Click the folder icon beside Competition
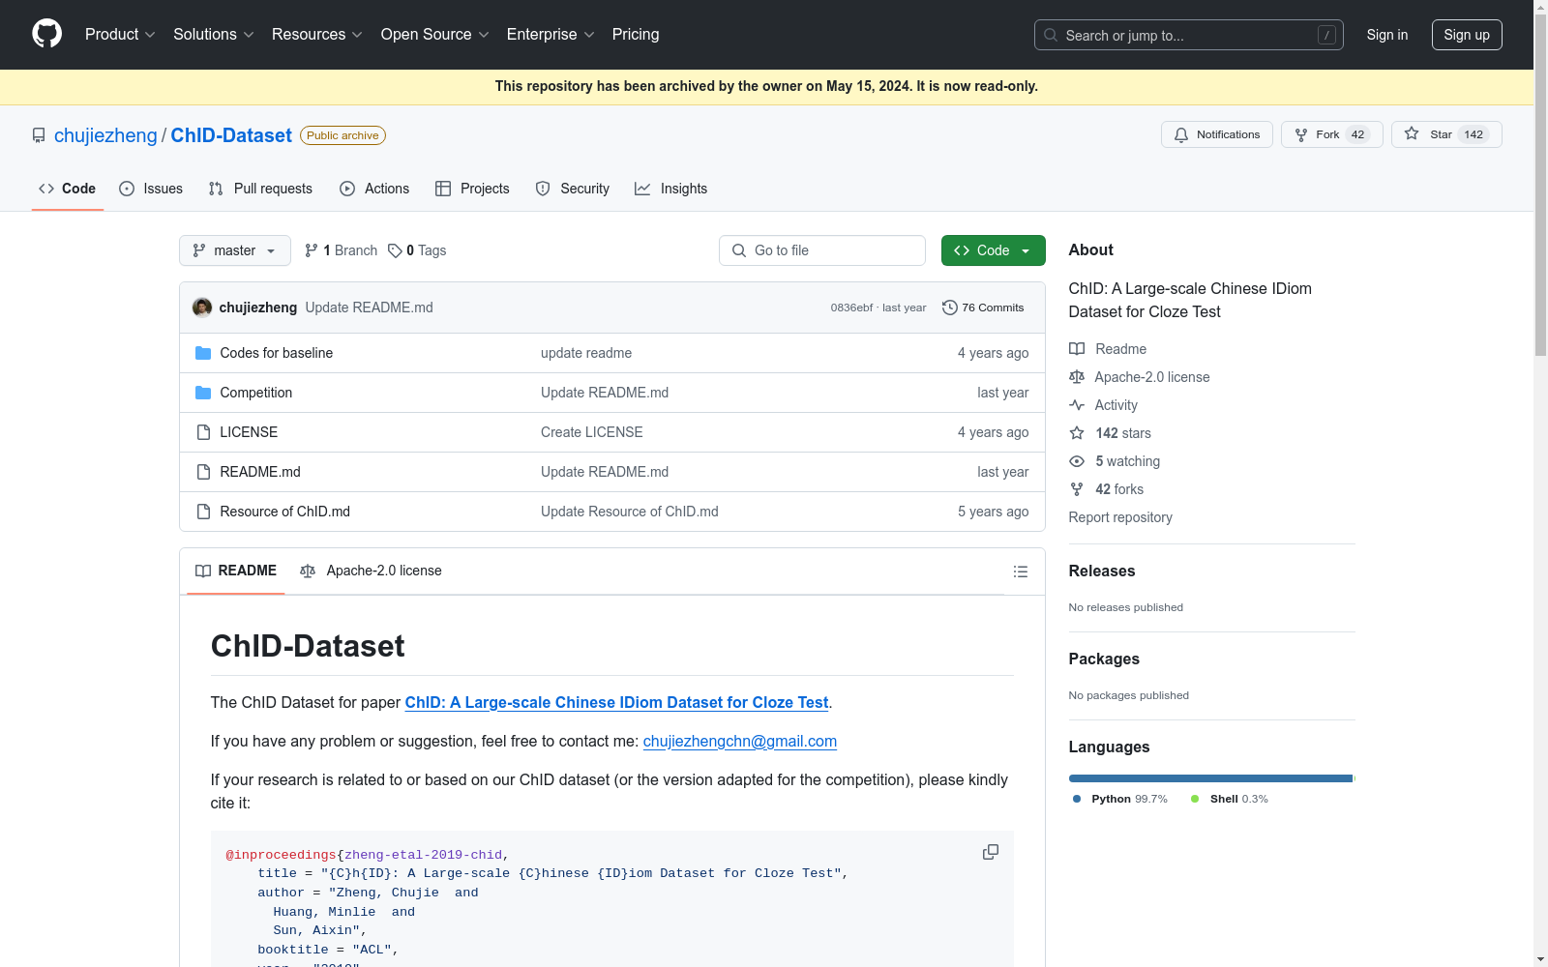Image resolution: width=1548 pixels, height=967 pixels. (203, 393)
